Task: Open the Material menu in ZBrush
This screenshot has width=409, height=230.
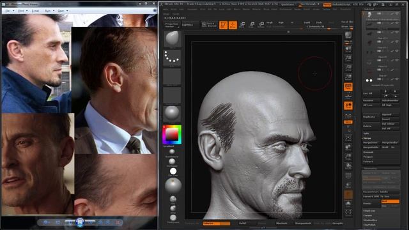Action: (256, 9)
